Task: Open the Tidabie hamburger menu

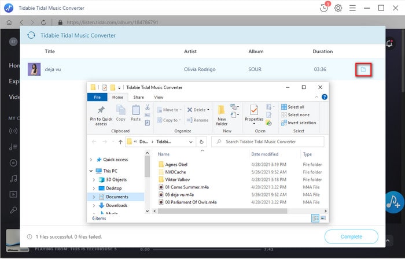Action: pos(352,8)
